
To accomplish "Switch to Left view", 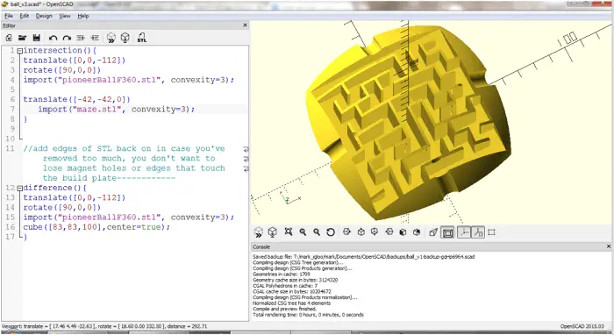I will click(x=389, y=232).
